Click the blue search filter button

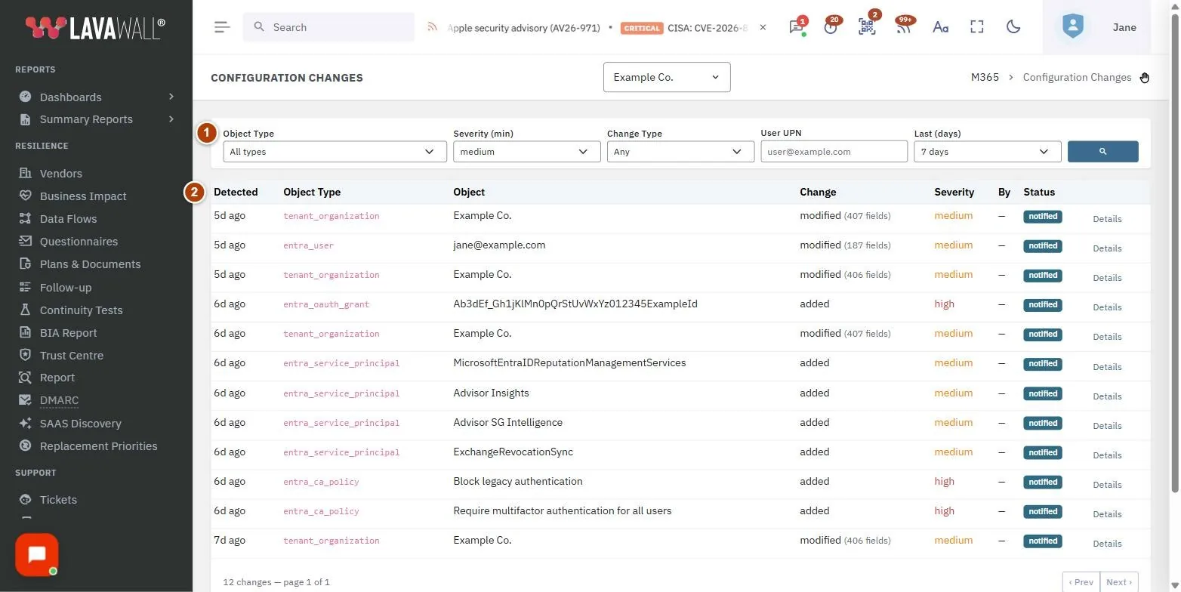coord(1102,152)
